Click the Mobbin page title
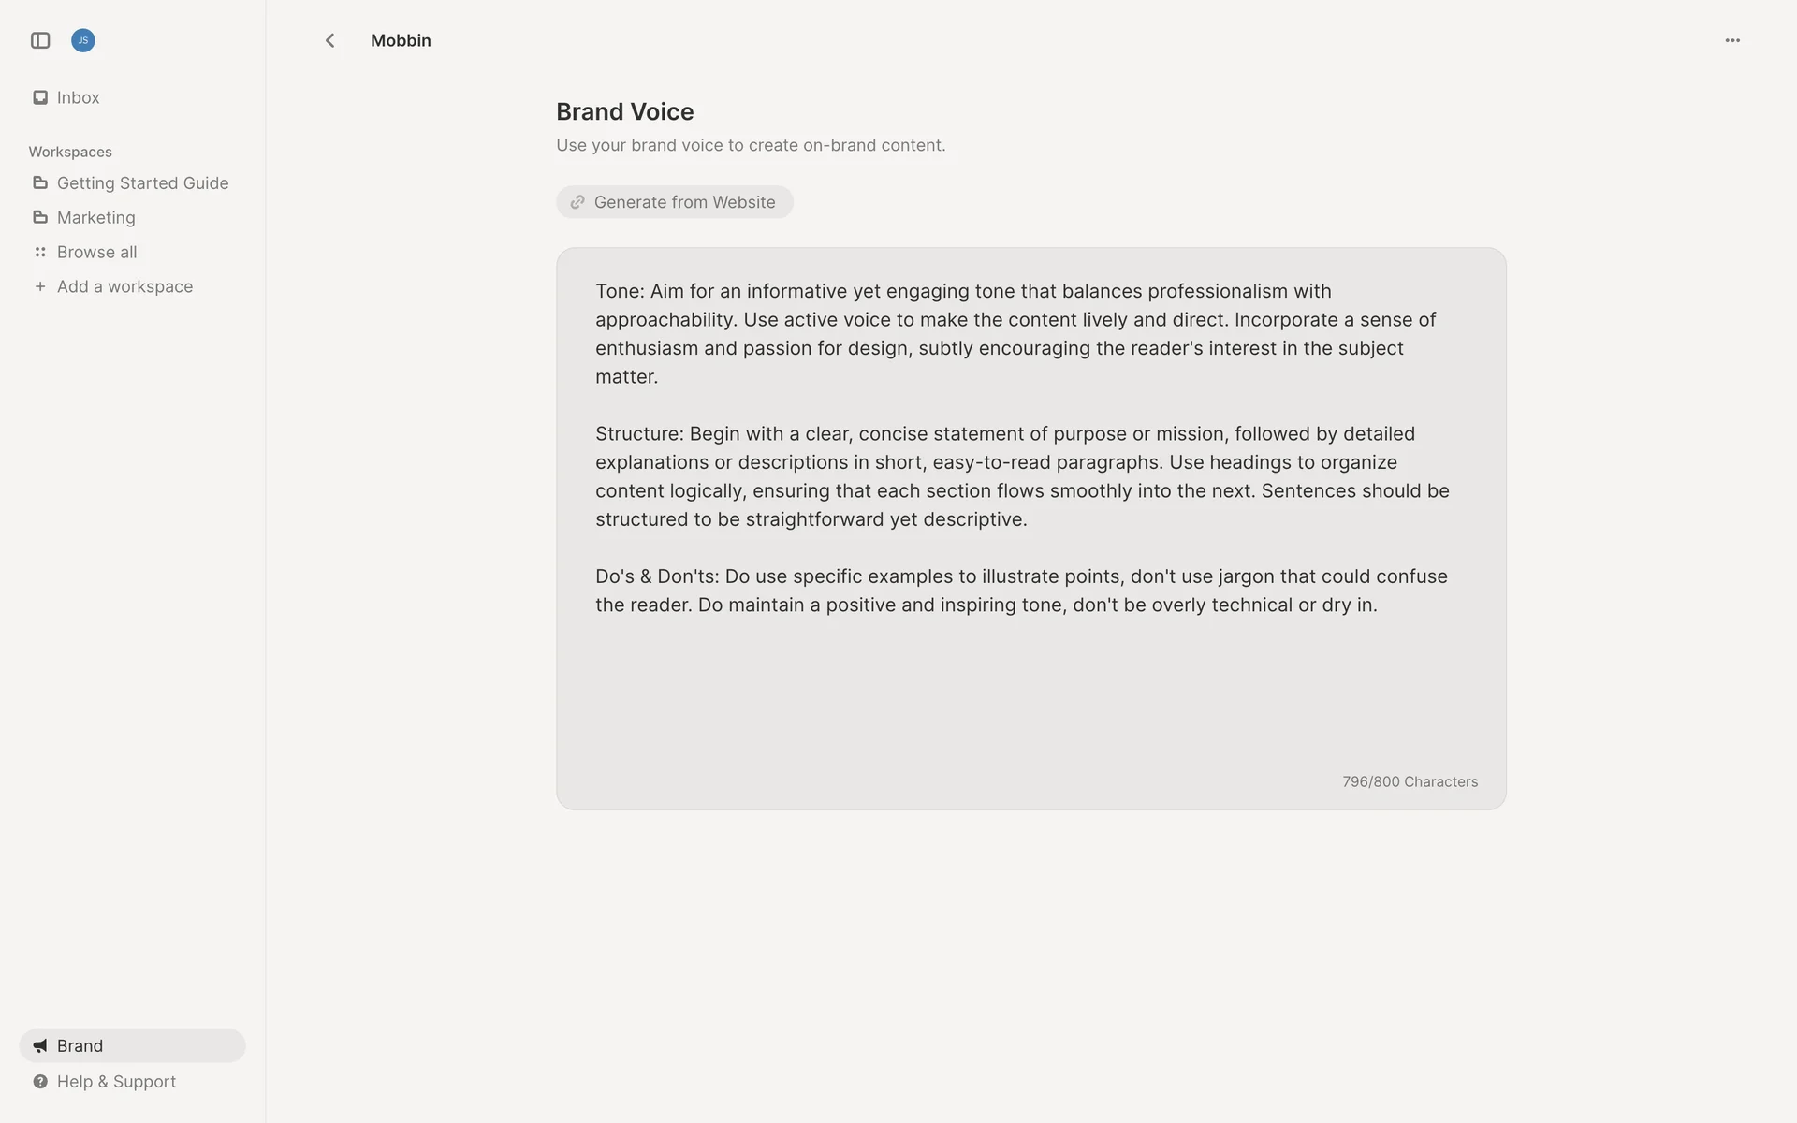Image resolution: width=1797 pixels, height=1123 pixels. click(x=401, y=40)
